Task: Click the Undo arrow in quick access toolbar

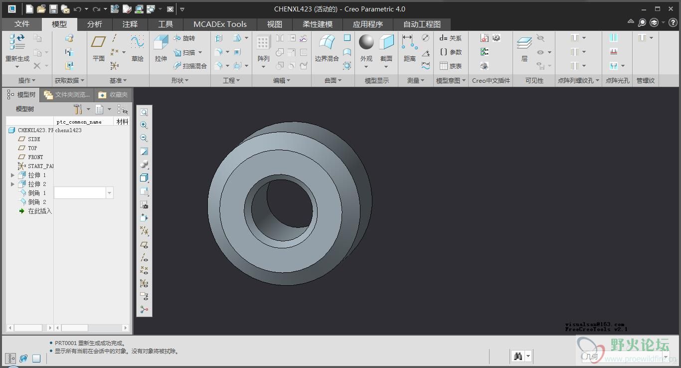Action: pos(77,9)
